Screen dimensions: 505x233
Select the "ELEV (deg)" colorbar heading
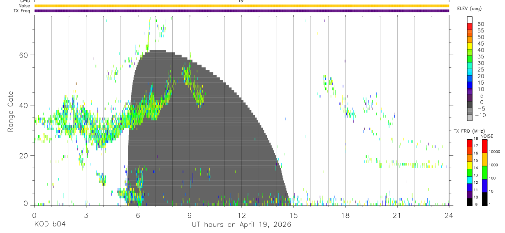tap(469, 9)
